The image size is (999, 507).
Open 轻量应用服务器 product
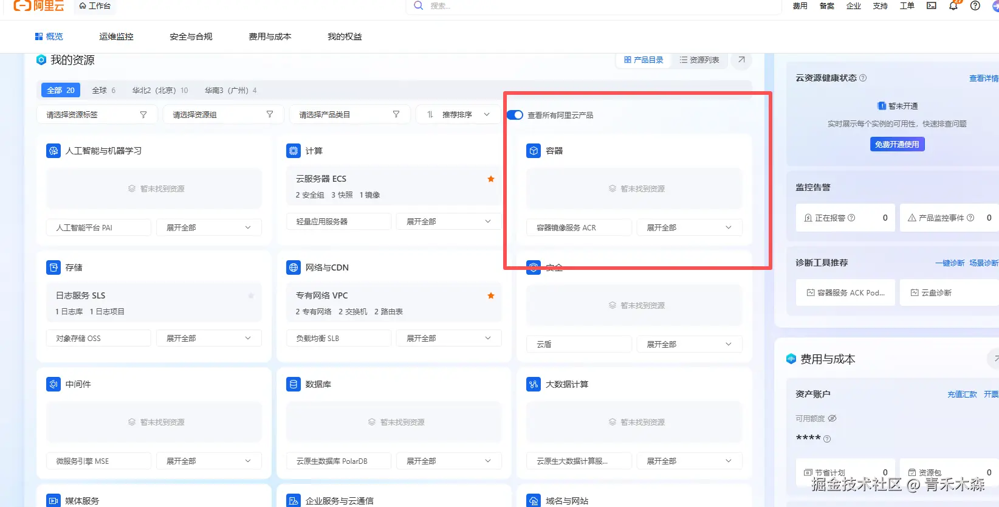tap(339, 221)
